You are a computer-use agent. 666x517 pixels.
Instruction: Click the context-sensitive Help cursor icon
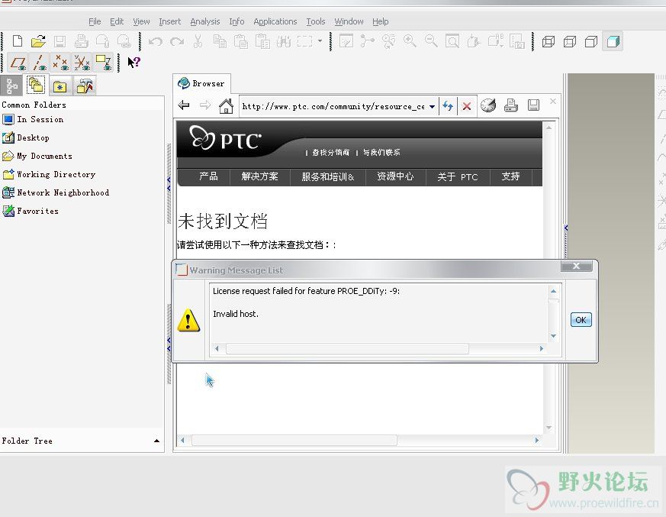[134, 63]
